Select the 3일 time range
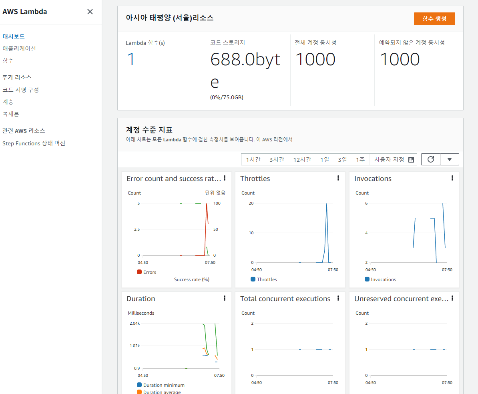The height and width of the screenshot is (394, 478). point(342,159)
